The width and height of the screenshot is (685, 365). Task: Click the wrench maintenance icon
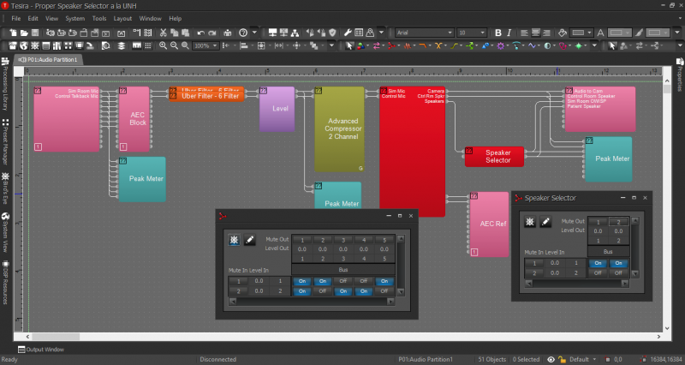(348, 33)
